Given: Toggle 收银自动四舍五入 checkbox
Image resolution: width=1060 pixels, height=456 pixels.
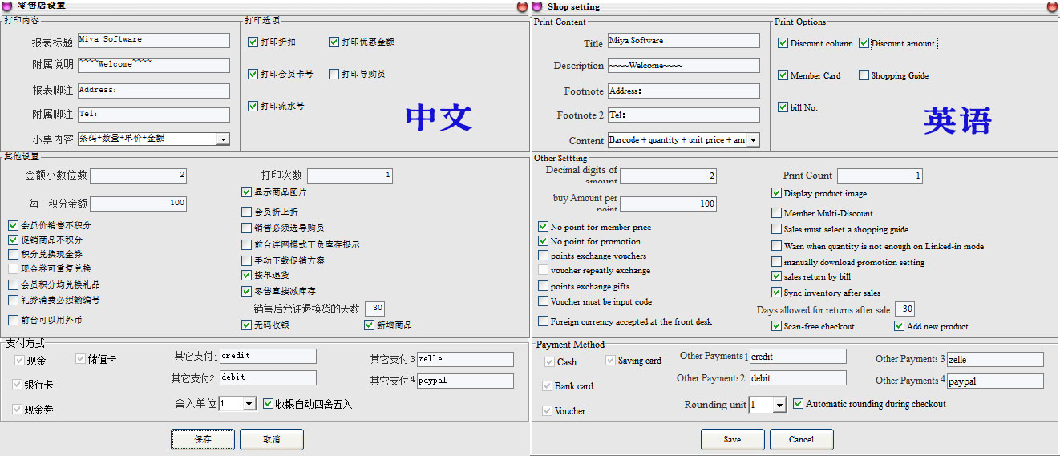Looking at the screenshot, I should 268,404.
